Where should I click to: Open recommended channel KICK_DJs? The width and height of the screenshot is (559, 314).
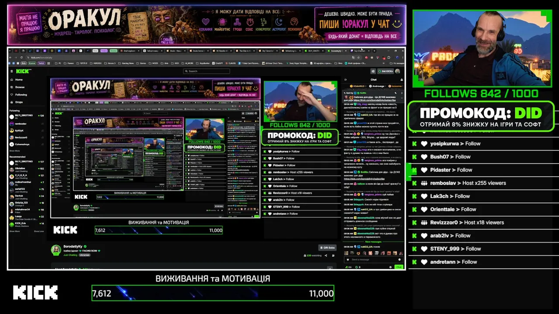tap(27, 224)
